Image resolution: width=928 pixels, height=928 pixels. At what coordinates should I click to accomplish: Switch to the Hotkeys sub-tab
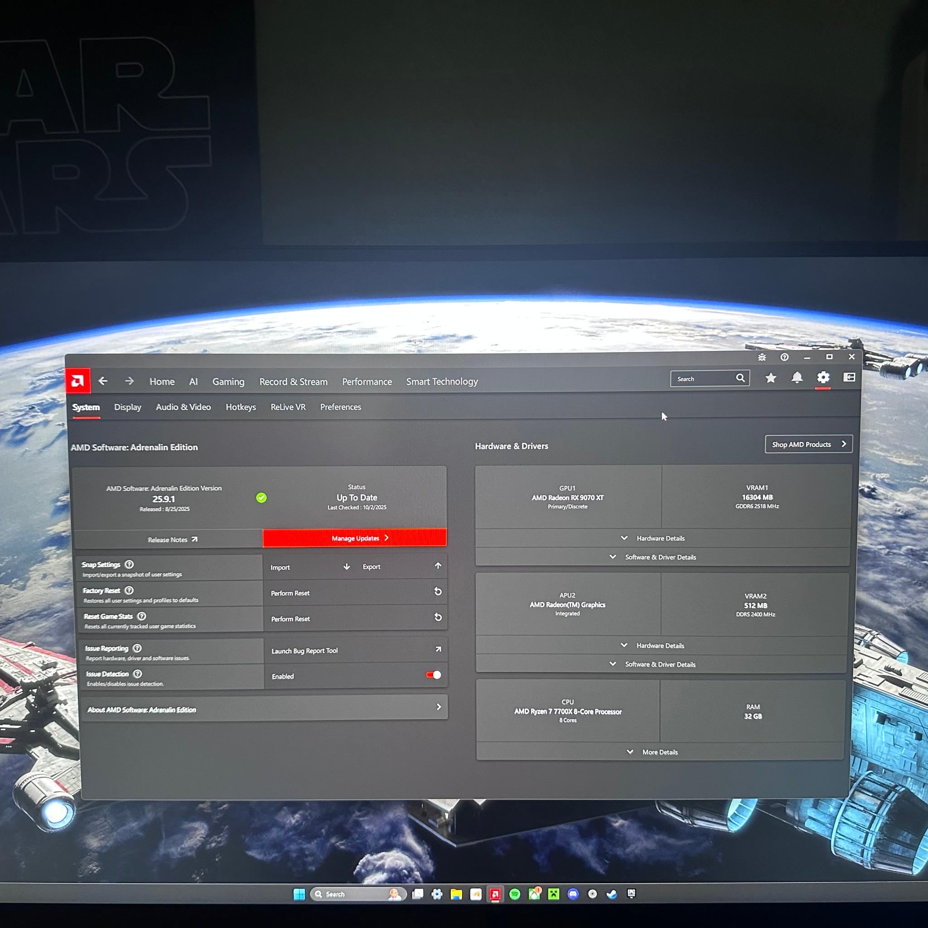point(241,407)
